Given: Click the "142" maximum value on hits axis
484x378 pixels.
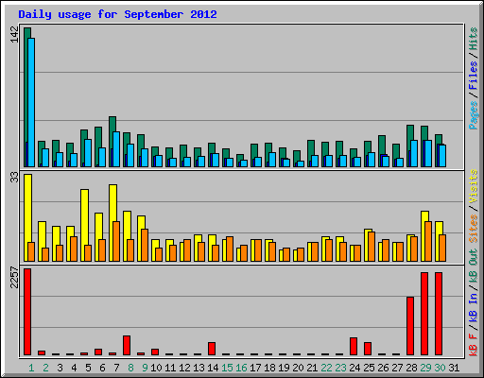Looking at the screenshot, I should pos(14,34).
